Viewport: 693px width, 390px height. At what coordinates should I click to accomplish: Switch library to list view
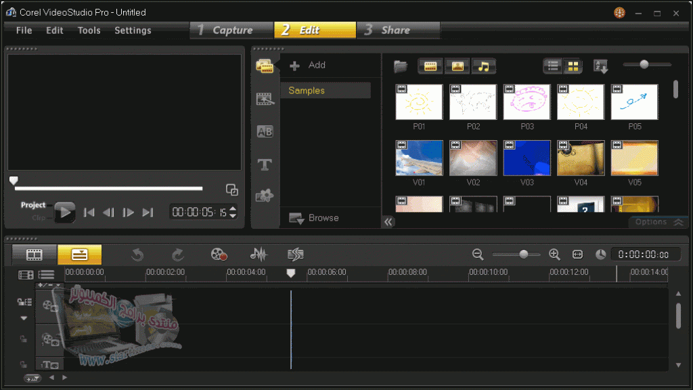point(552,66)
